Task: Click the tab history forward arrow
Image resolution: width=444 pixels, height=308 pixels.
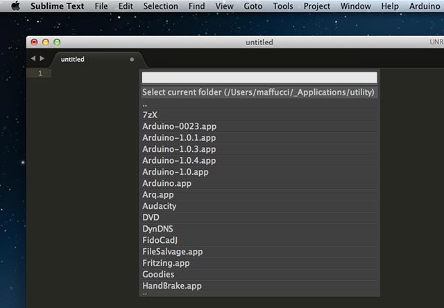Action: pyautogui.click(x=42, y=59)
